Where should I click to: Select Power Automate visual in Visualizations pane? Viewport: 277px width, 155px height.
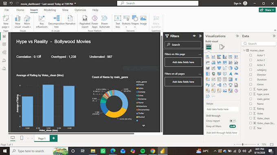[x=208, y=96]
